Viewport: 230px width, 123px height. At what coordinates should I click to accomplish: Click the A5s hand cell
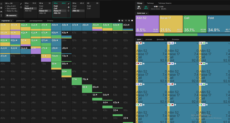coord(97,27)
